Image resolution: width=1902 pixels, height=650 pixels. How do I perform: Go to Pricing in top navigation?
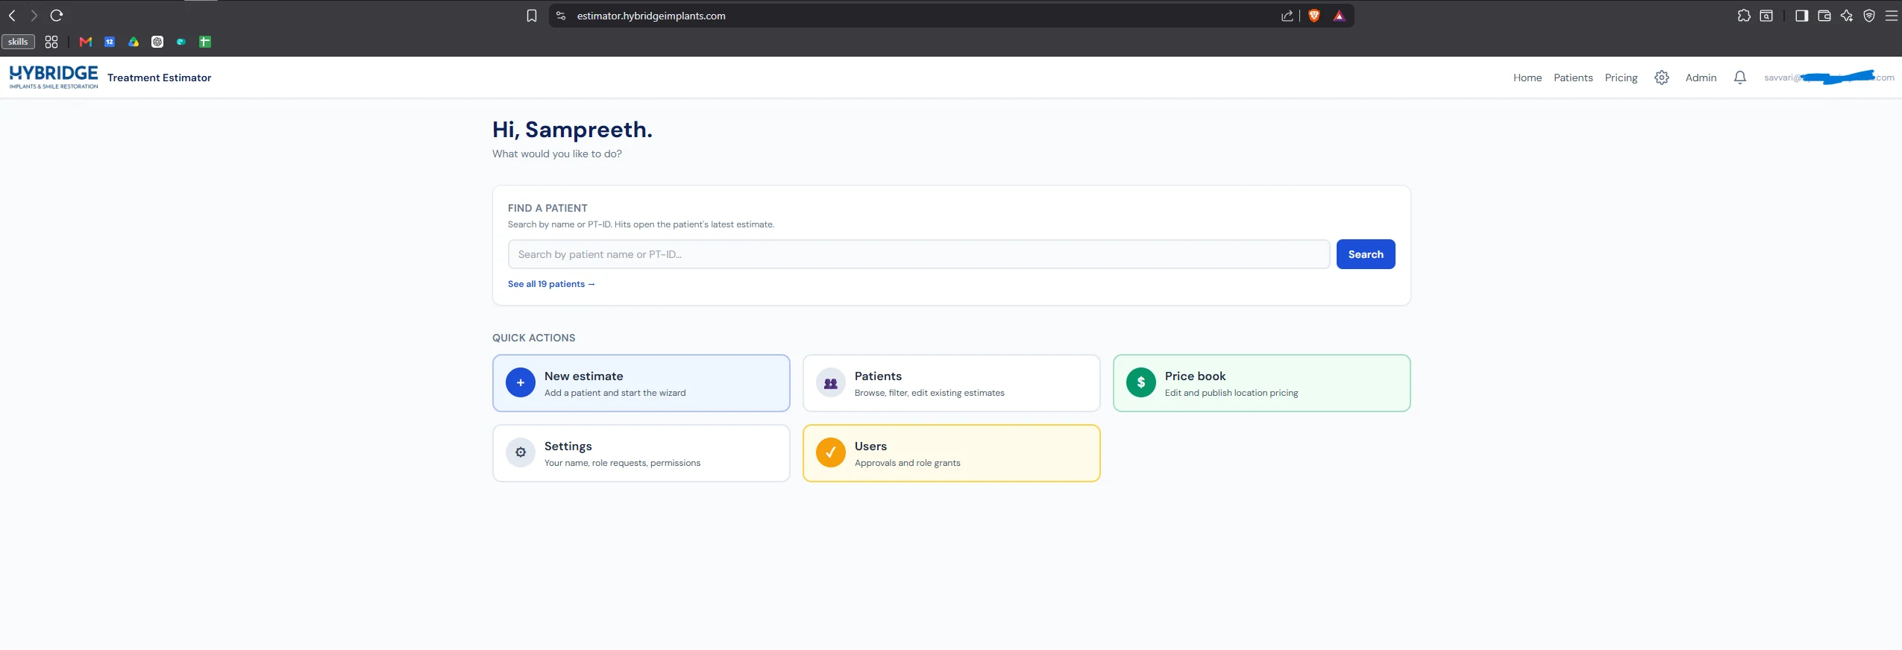pos(1621,78)
